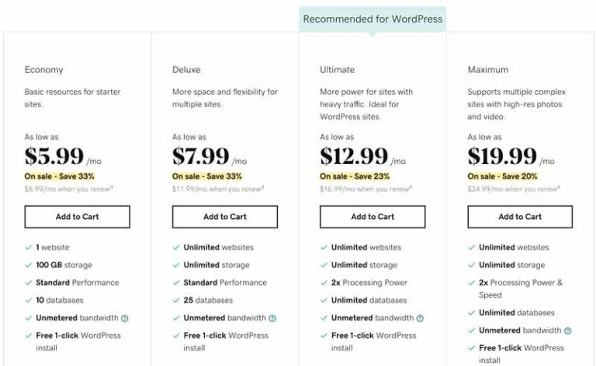Viewport: 596px width, 366px height.
Task: Click Economy renewal price footnote
Action: coord(69,189)
